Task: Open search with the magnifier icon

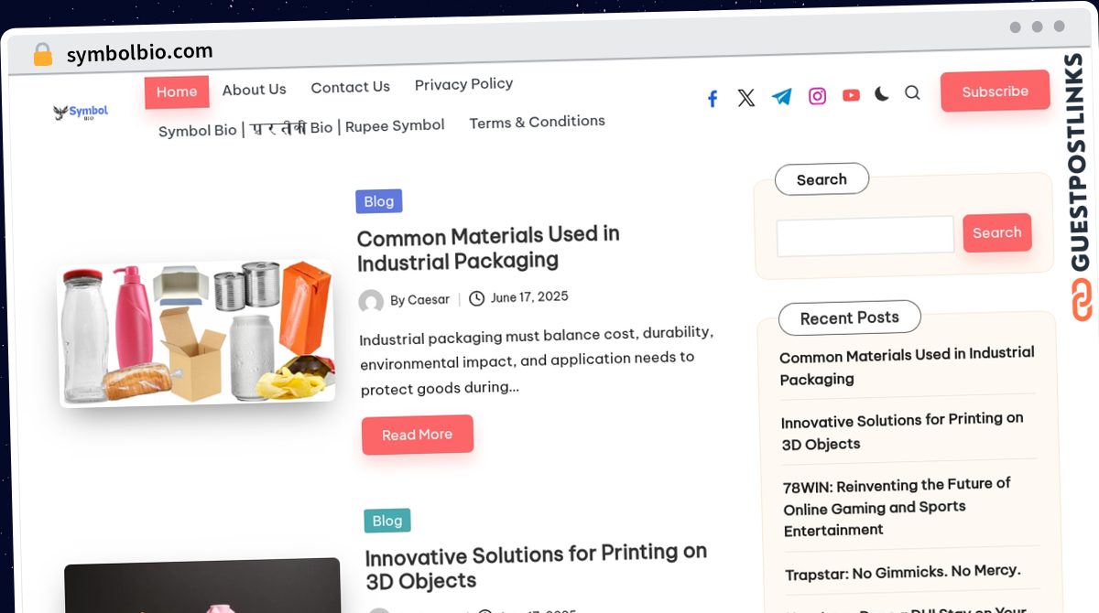Action: (x=912, y=92)
